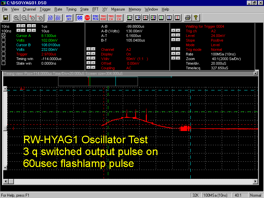Click the TRIG MODE toolbar icon
Viewport: 264px width, 198px height.
tap(103, 17)
